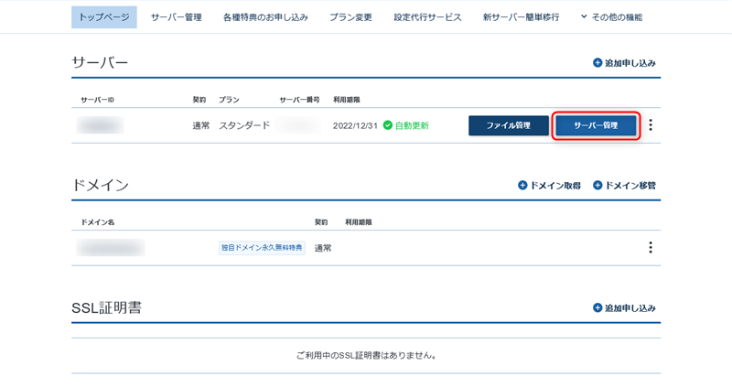Click the ドメイン取得 link

(x=550, y=186)
